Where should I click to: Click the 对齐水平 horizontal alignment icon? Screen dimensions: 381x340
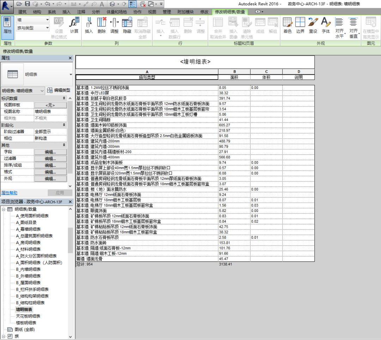[339, 28]
